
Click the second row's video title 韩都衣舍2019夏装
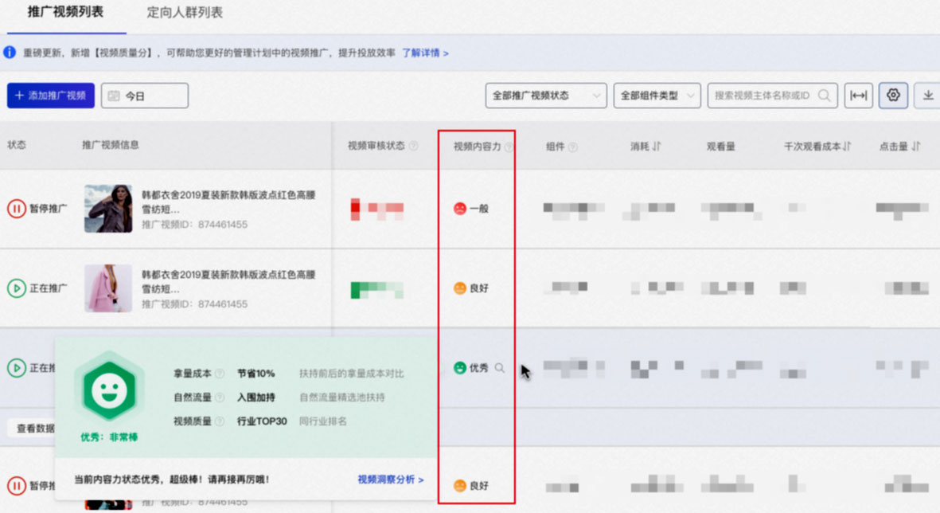(x=228, y=281)
